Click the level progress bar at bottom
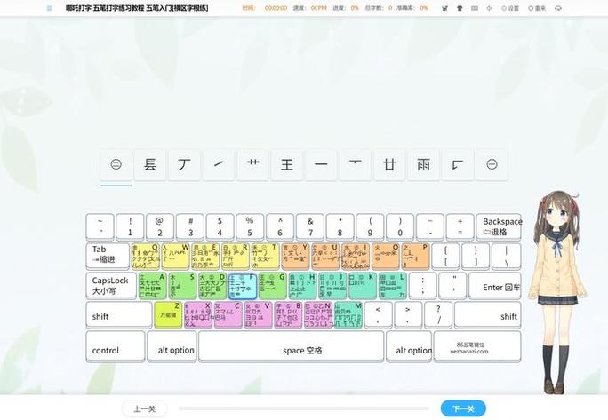The width and height of the screenshot is (608, 420). (x=304, y=408)
